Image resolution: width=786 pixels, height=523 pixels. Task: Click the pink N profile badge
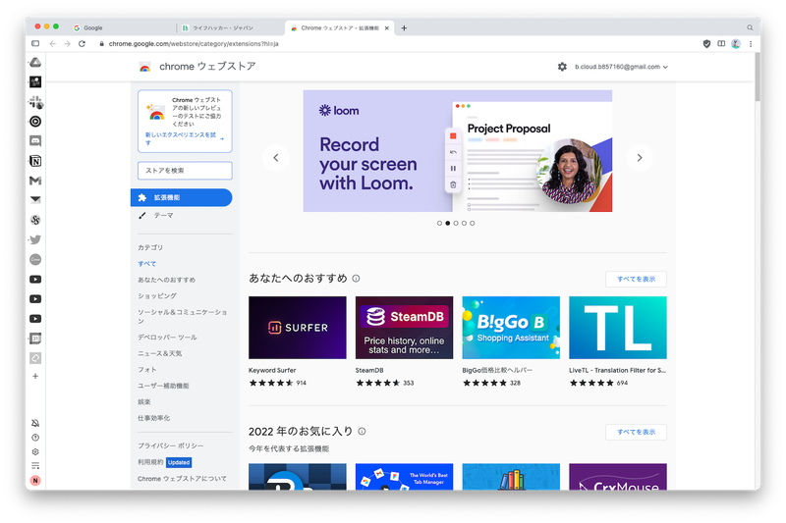coord(35,481)
